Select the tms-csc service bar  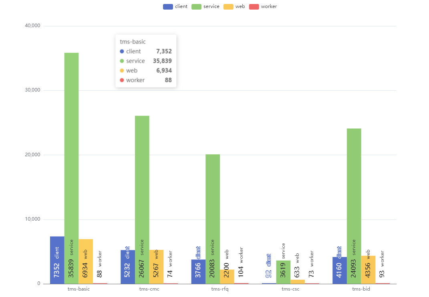point(283,272)
